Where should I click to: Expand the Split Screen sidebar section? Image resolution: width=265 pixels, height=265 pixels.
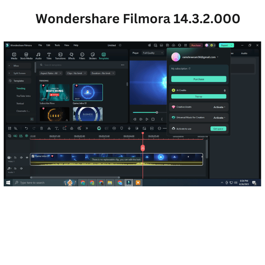coord(9,73)
